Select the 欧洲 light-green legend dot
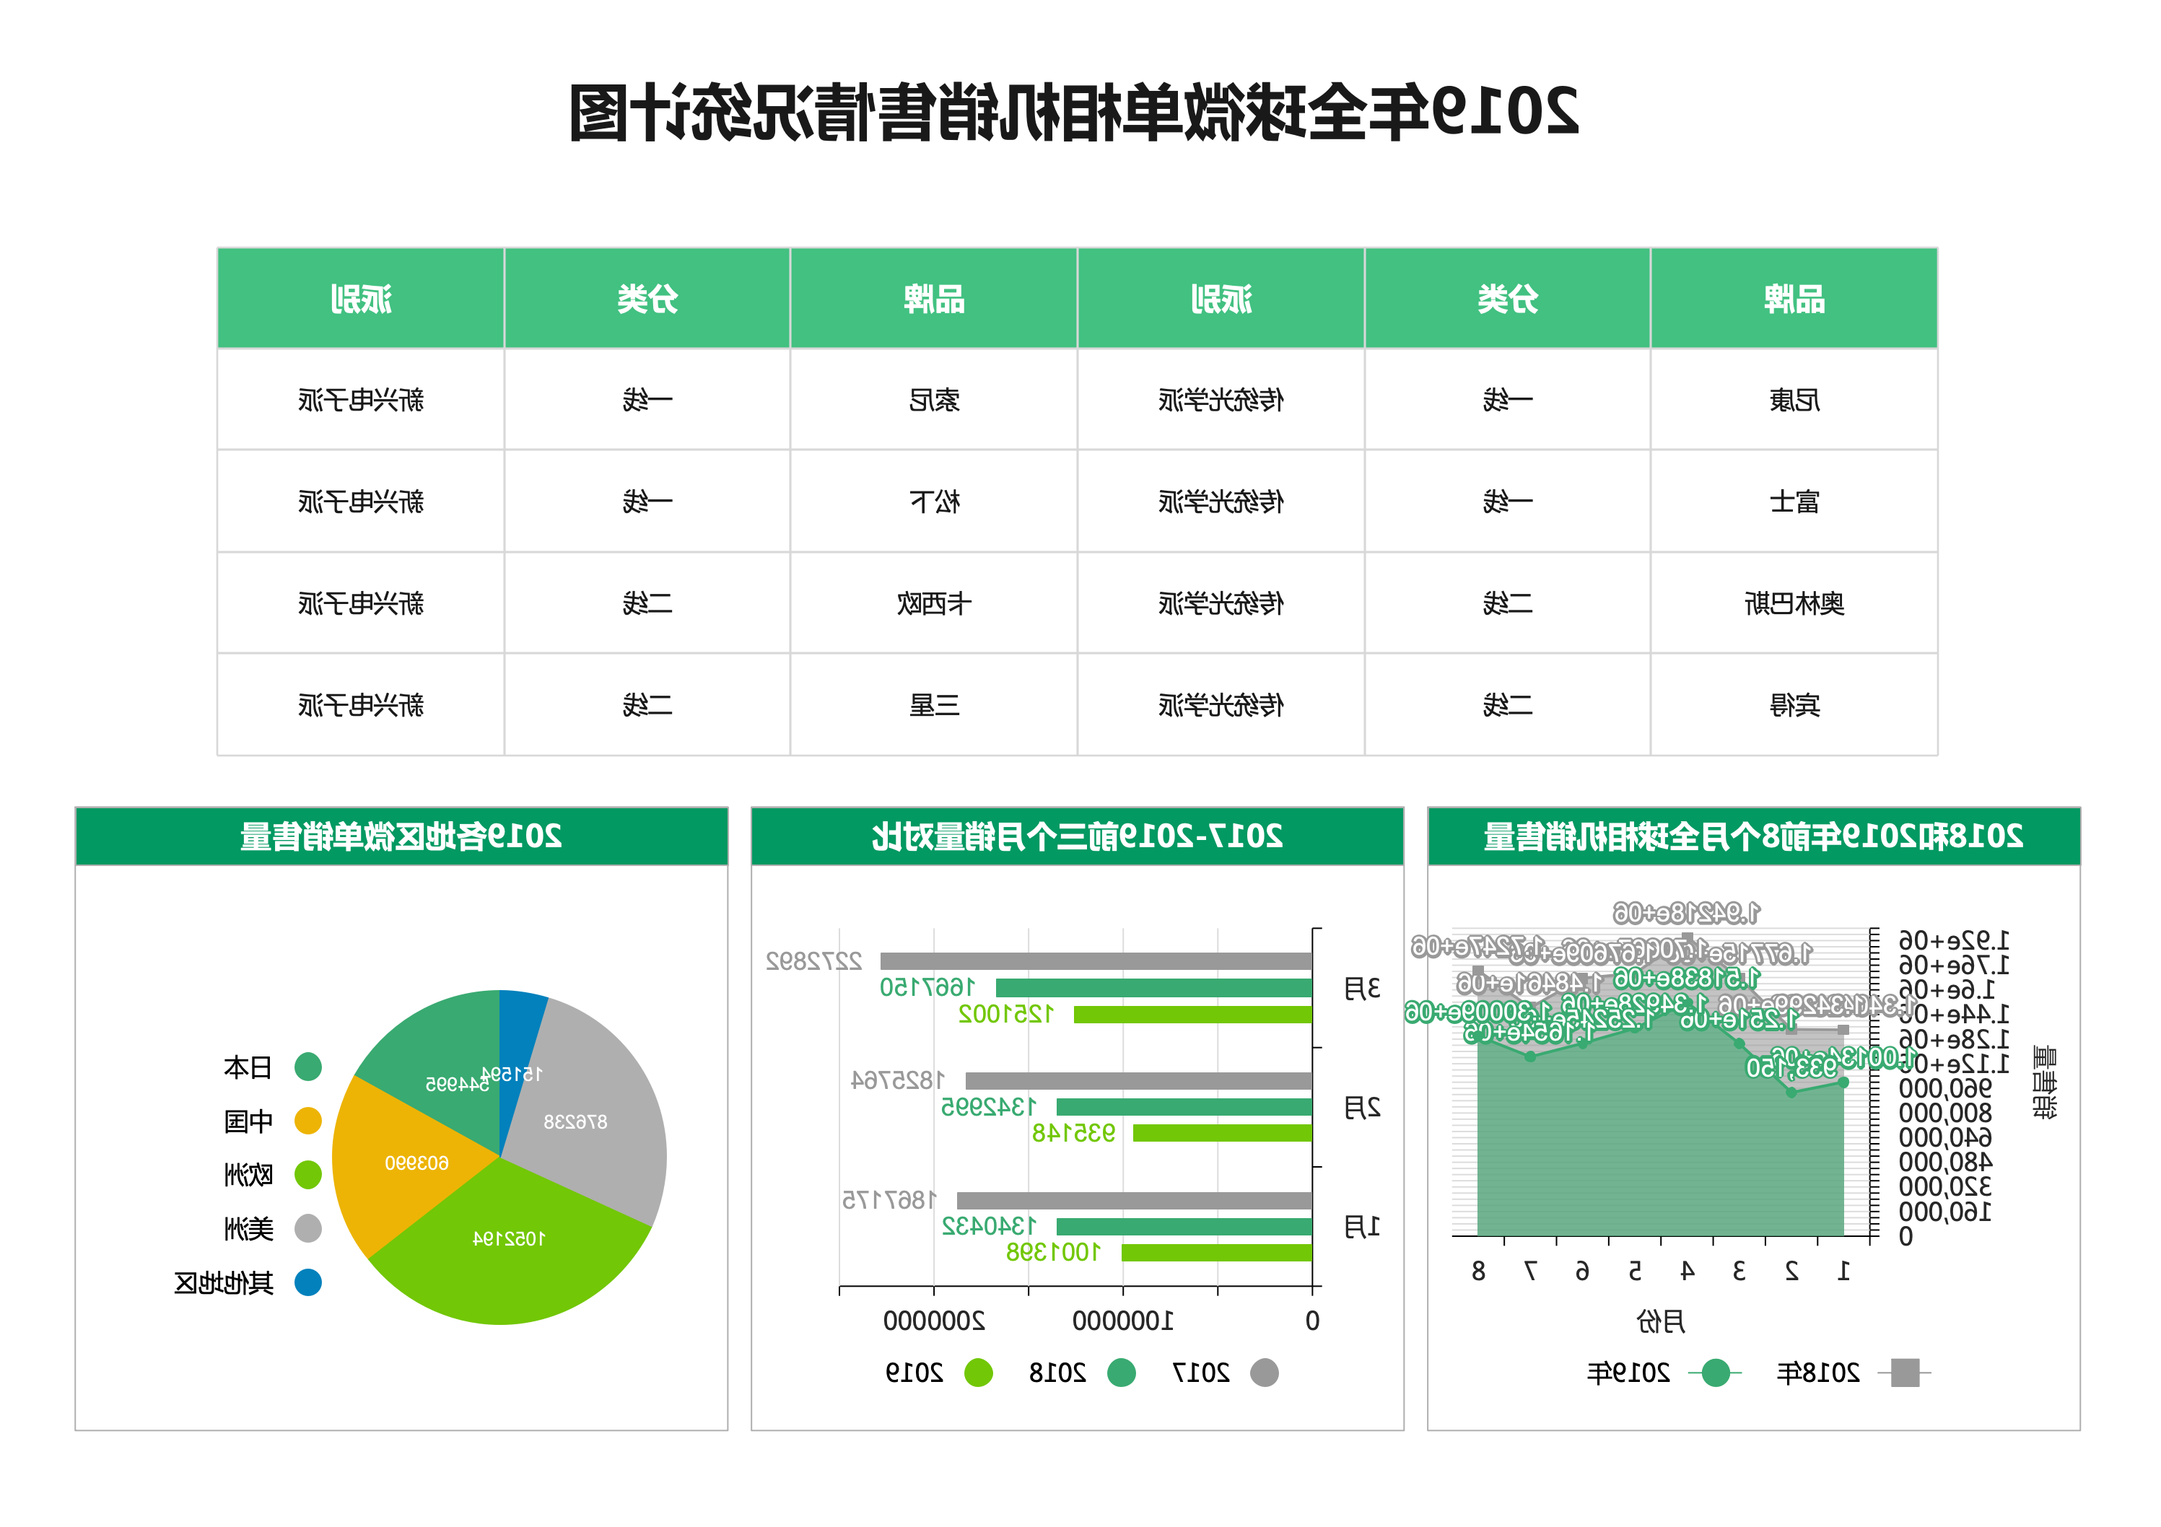The height and width of the screenshot is (1527, 2161). pyautogui.click(x=307, y=1174)
